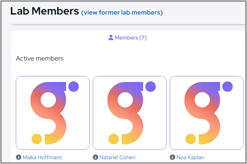Click the Lab Members page title
Viewport: 247px width, 164px height.
coord(45,11)
